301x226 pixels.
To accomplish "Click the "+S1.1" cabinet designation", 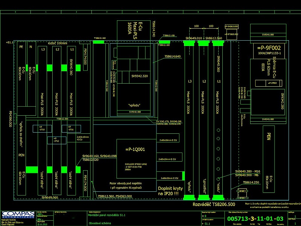I will [x=9, y=42].
